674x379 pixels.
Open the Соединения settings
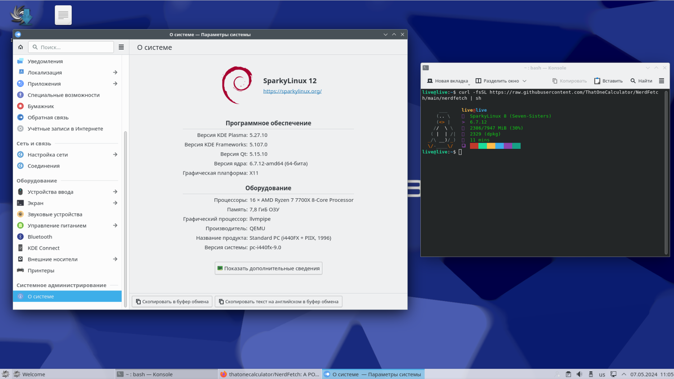tap(67, 166)
